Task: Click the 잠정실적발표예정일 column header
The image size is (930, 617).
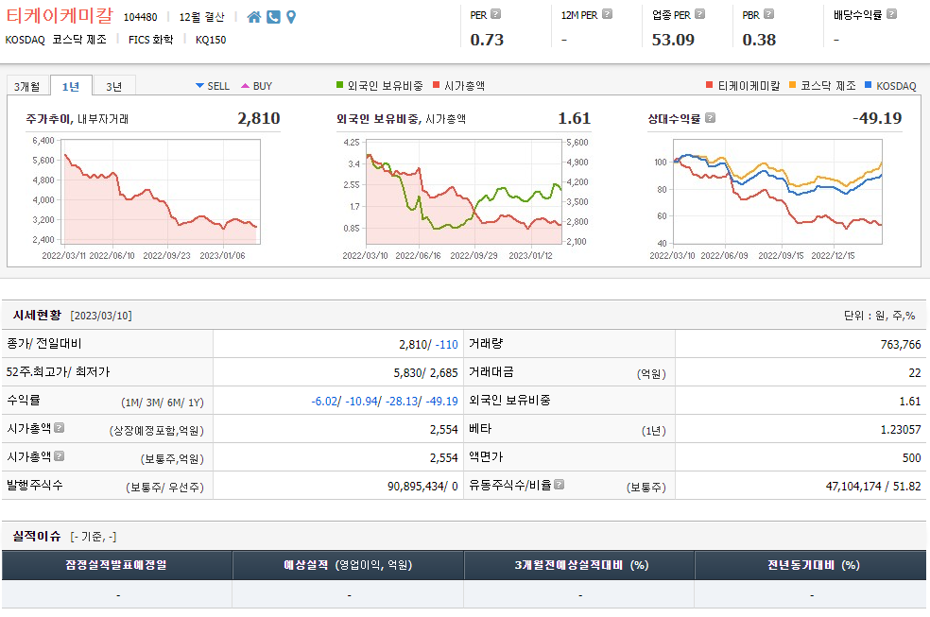Action: (117, 565)
